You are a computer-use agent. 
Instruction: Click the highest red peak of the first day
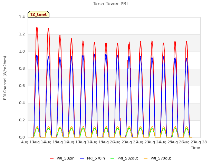(x=37, y=27)
